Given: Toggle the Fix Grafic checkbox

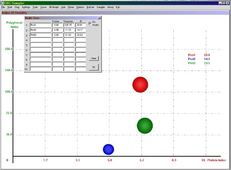Looking at the screenshot, I should pyautogui.click(x=90, y=23).
